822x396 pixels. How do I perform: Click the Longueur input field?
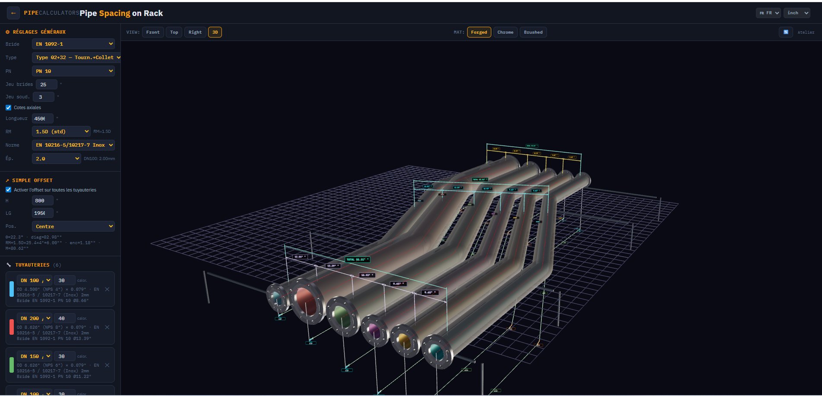point(42,118)
